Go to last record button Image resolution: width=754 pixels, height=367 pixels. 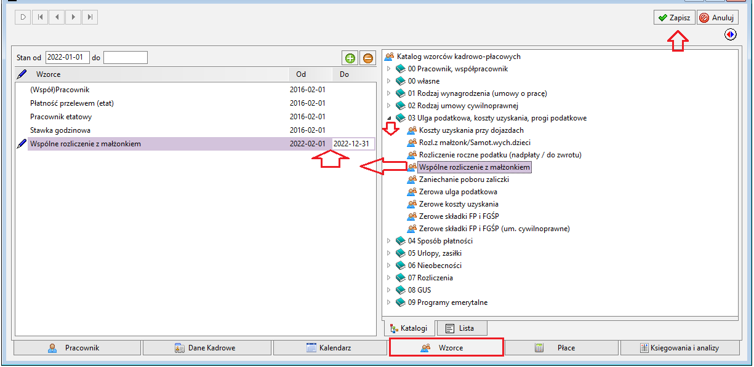tap(90, 17)
